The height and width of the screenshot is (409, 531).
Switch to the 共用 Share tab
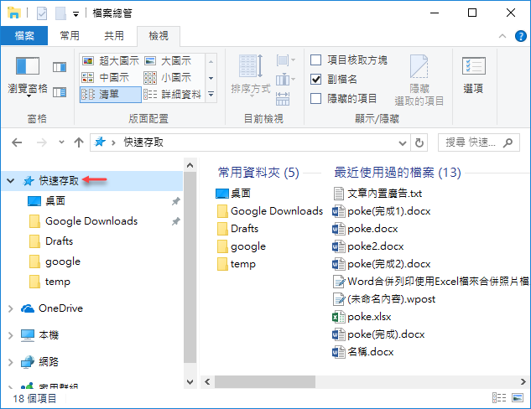click(x=114, y=35)
